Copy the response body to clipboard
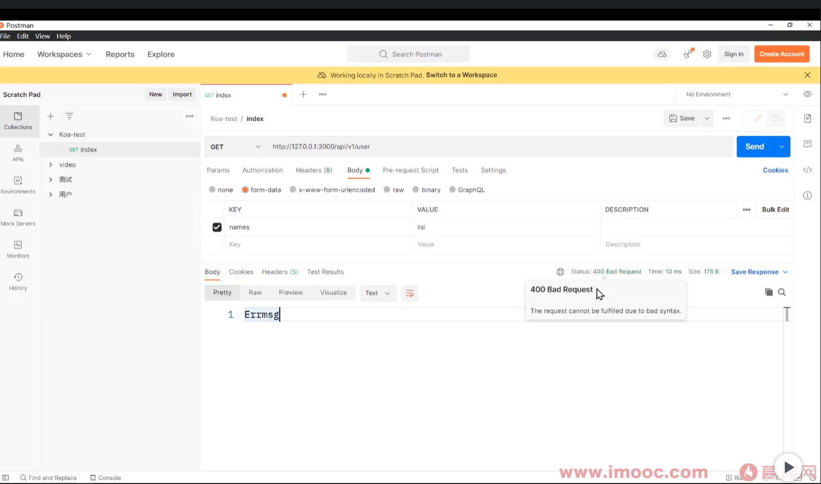This screenshot has width=821, height=484. (769, 292)
